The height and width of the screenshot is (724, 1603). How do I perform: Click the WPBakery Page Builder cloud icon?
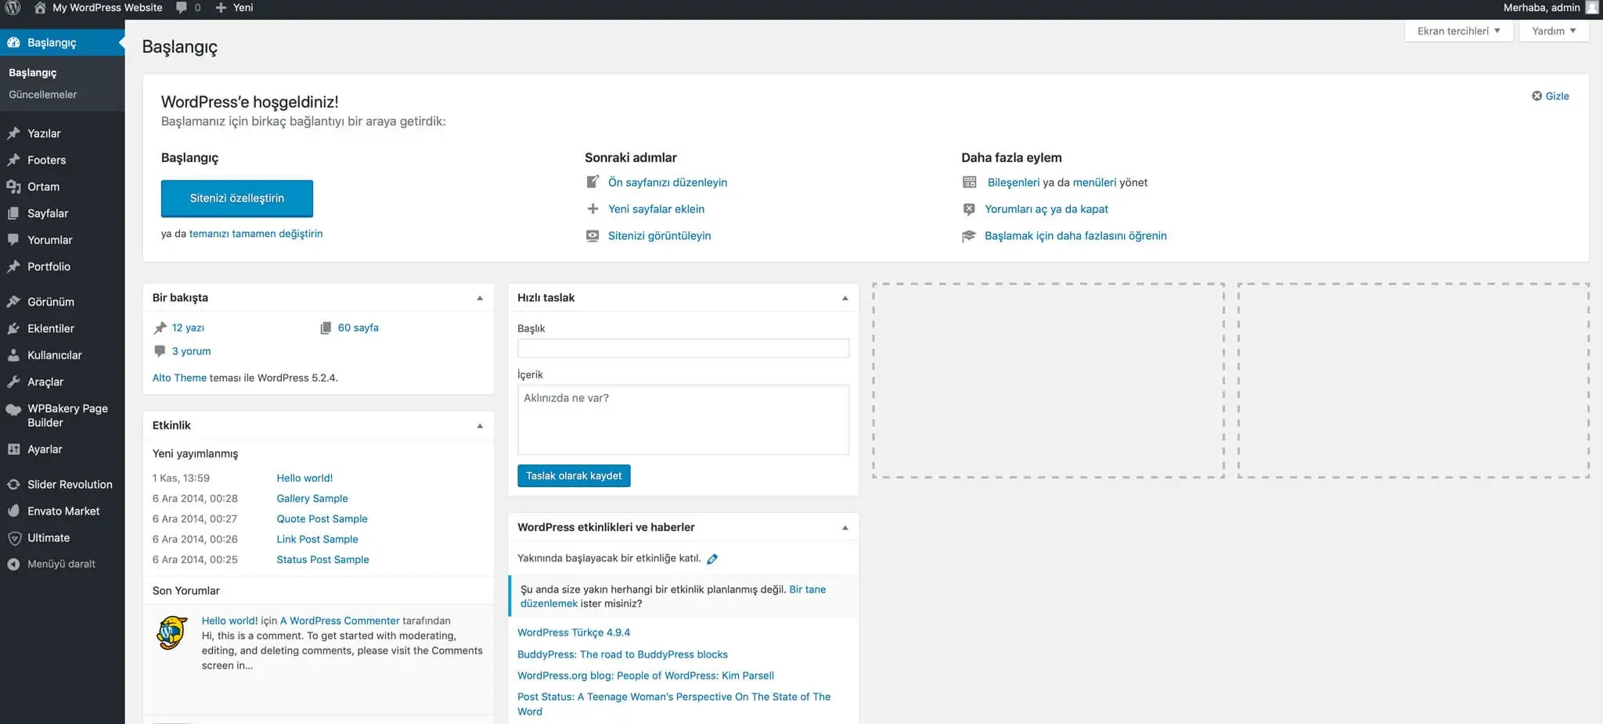pyautogui.click(x=13, y=409)
